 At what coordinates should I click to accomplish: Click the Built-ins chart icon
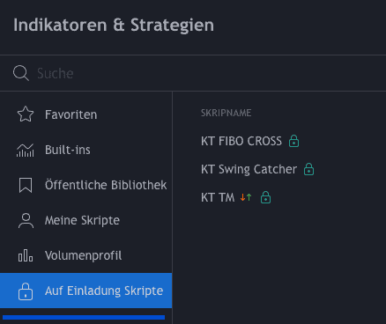[x=26, y=150]
